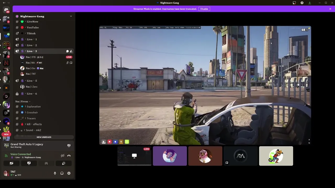Open the kill effects channel
The width and height of the screenshot is (335, 188).
point(44,124)
